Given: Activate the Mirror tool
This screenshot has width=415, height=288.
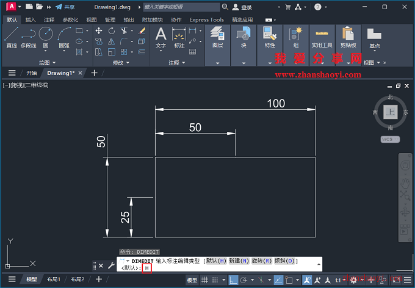Looking at the screenshot, I should click(112, 41).
